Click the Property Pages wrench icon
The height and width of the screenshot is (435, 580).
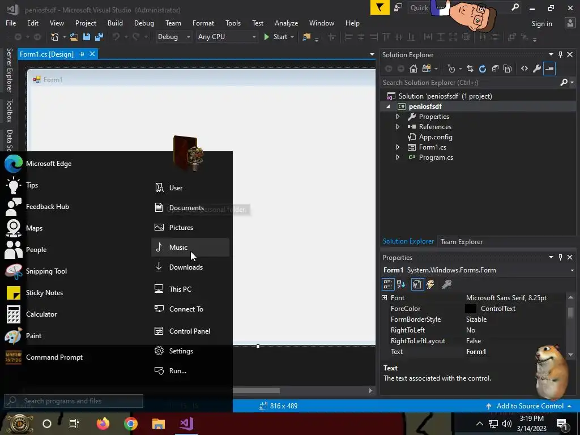(446, 284)
